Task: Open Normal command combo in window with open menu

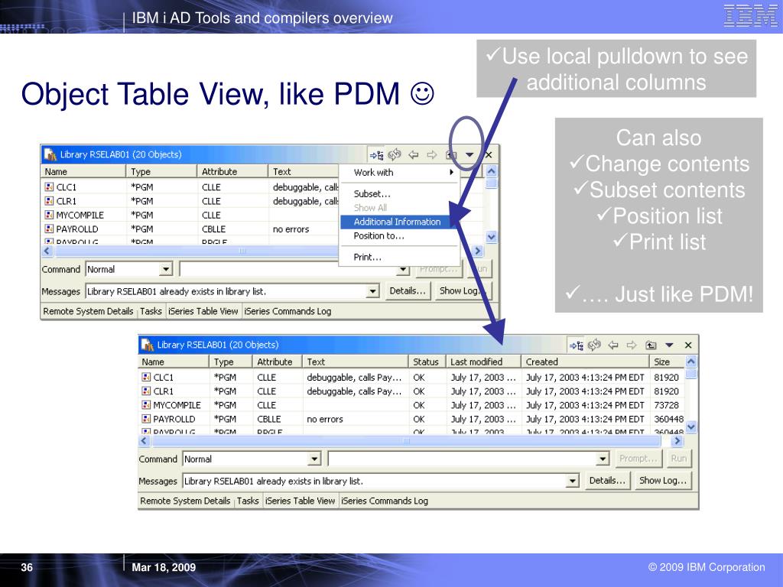Action: click(166, 270)
